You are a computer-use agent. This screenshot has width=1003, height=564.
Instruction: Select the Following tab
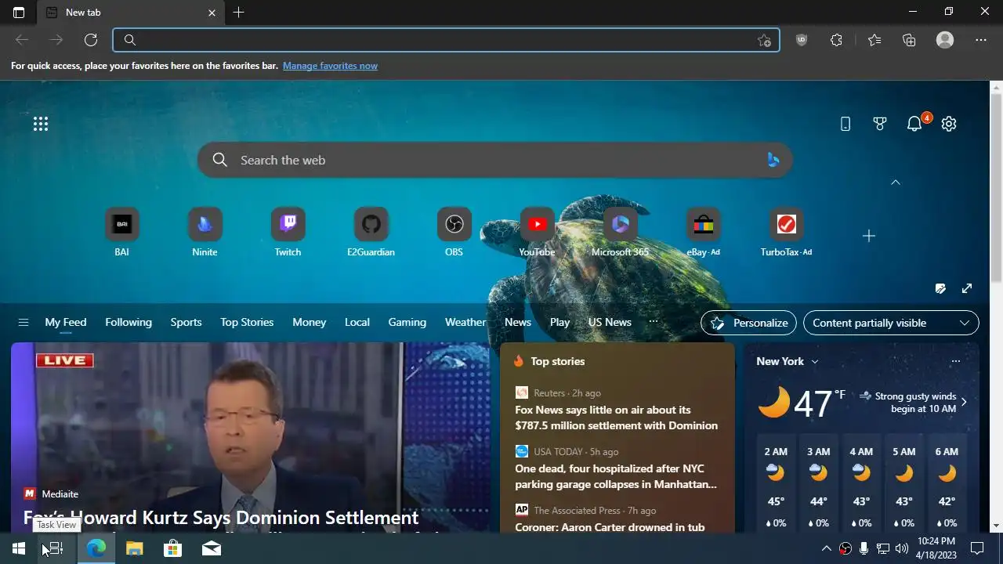point(129,323)
